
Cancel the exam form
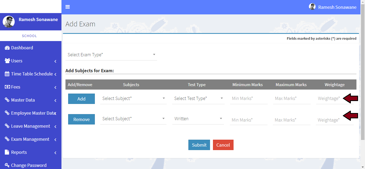[x=223, y=145]
